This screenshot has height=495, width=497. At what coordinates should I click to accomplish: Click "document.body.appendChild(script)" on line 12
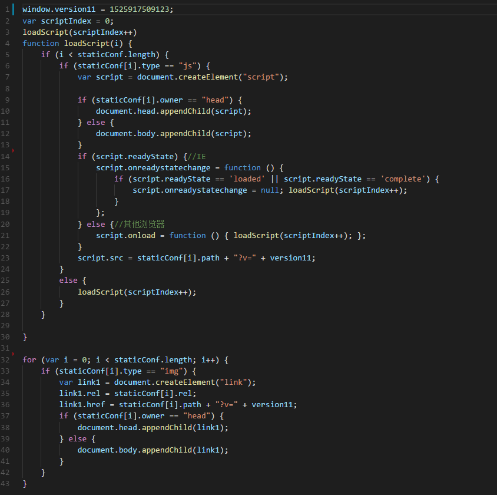coord(171,134)
